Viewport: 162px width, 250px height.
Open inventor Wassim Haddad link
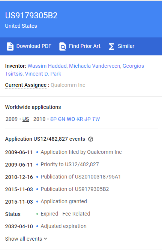(47, 66)
